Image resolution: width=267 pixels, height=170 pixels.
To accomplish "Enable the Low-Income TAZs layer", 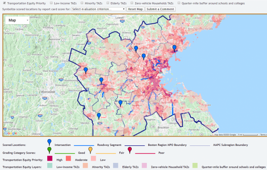I will (51, 3).
